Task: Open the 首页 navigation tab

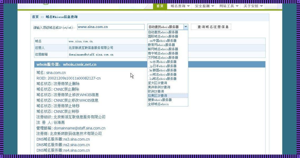Action: tap(160, 6)
